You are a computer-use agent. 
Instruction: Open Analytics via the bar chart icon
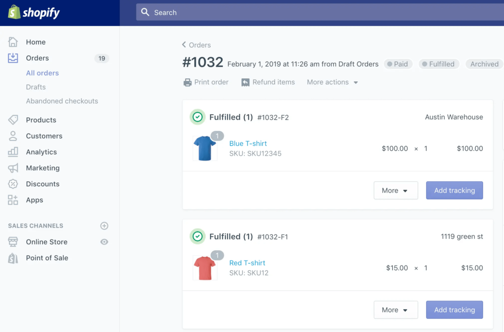click(x=14, y=152)
